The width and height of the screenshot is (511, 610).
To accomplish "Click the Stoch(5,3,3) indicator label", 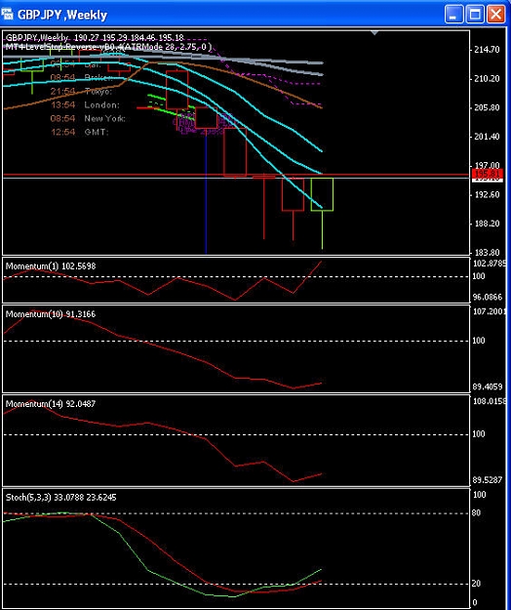I will tap(61, 497).
